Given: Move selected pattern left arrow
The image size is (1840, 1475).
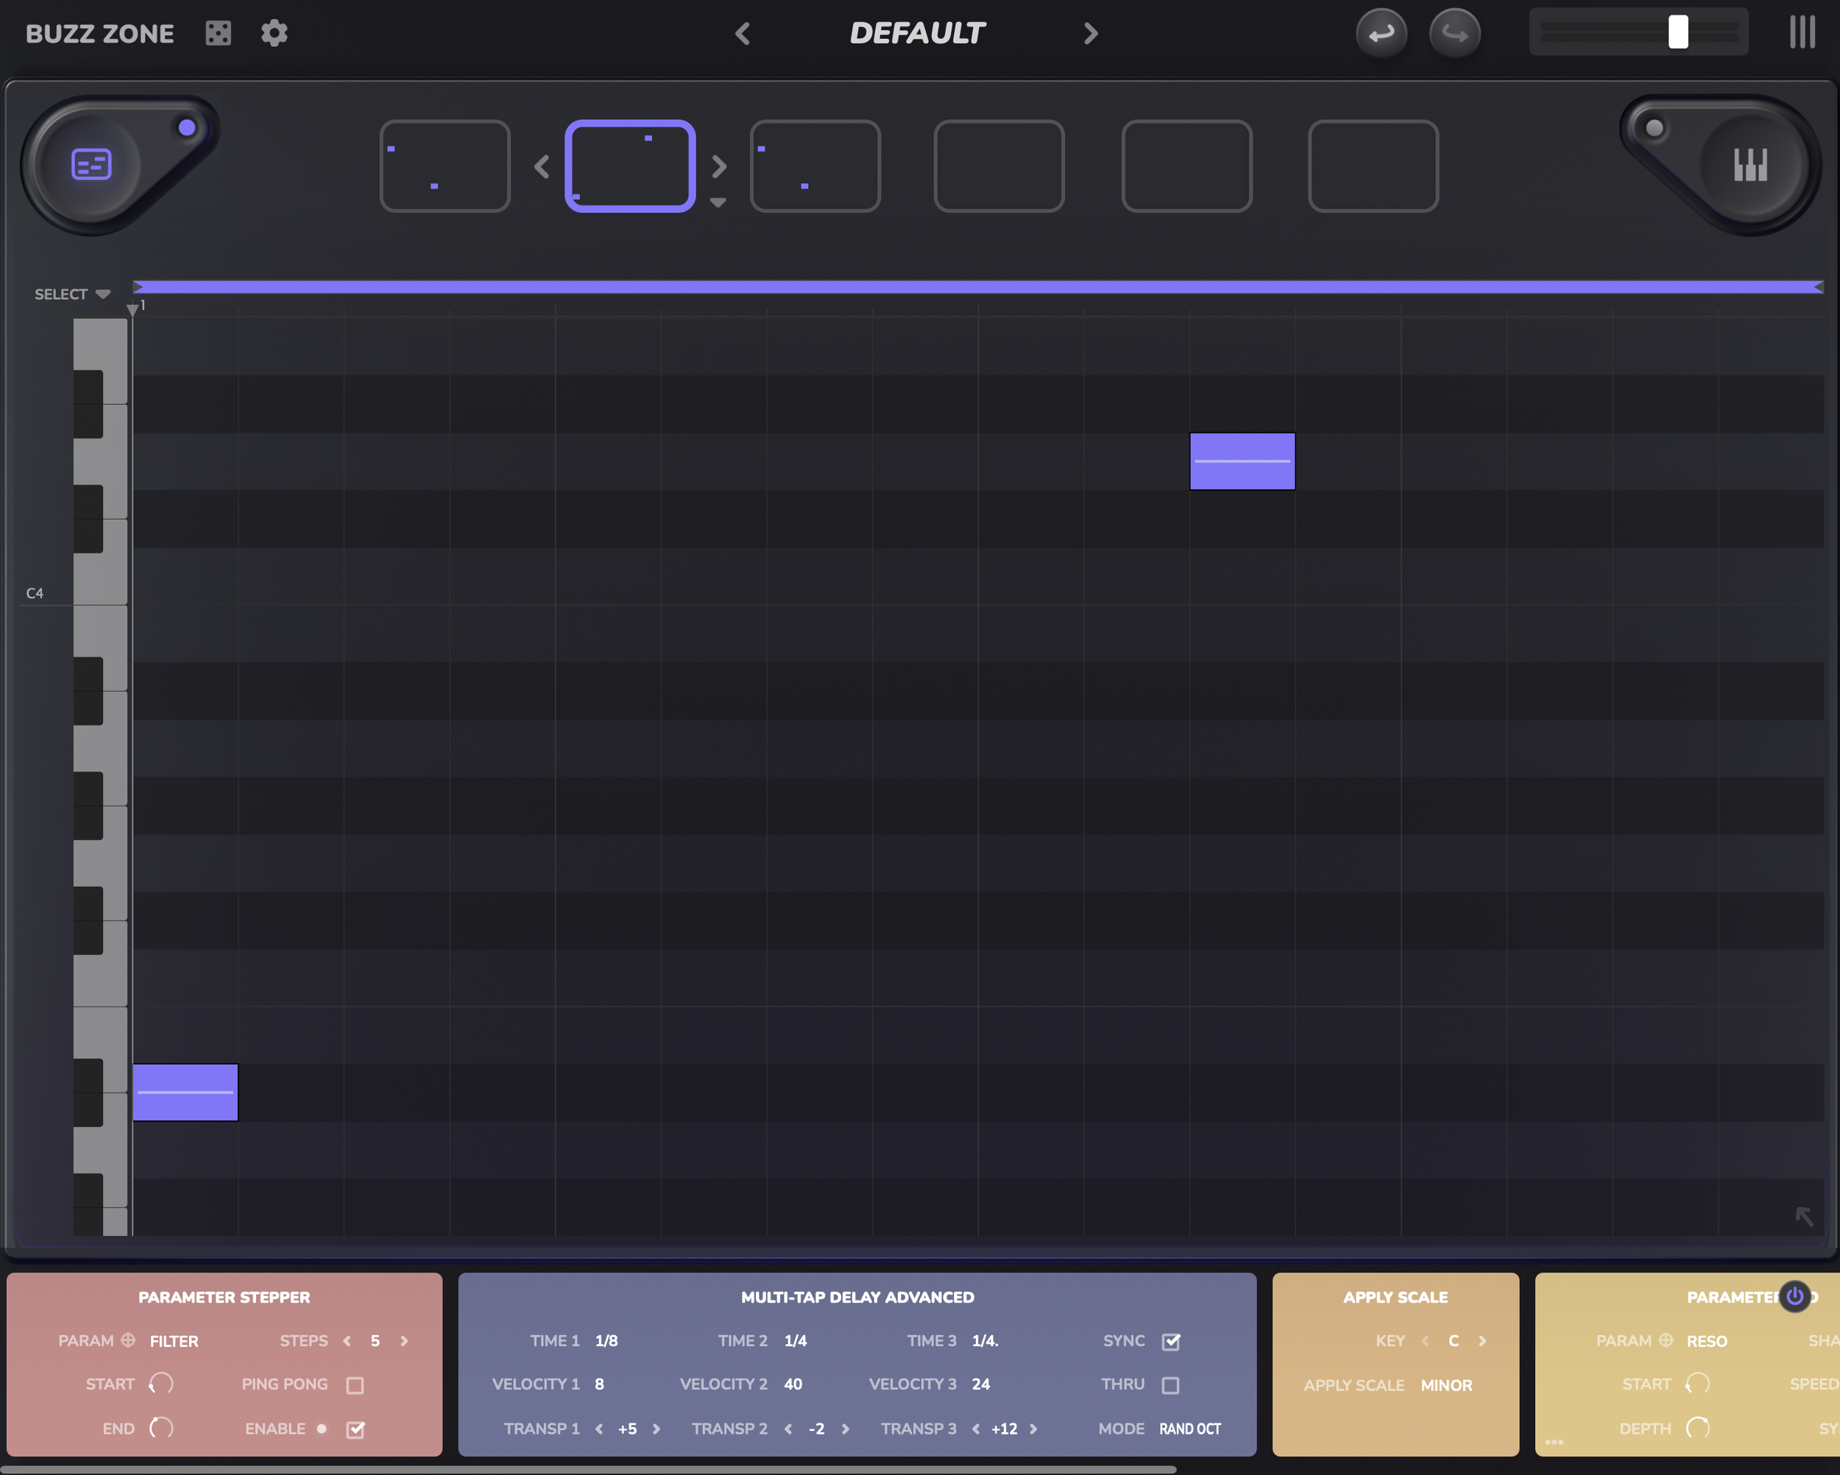Looking at the screenshot, I should (x=542, y=166).
